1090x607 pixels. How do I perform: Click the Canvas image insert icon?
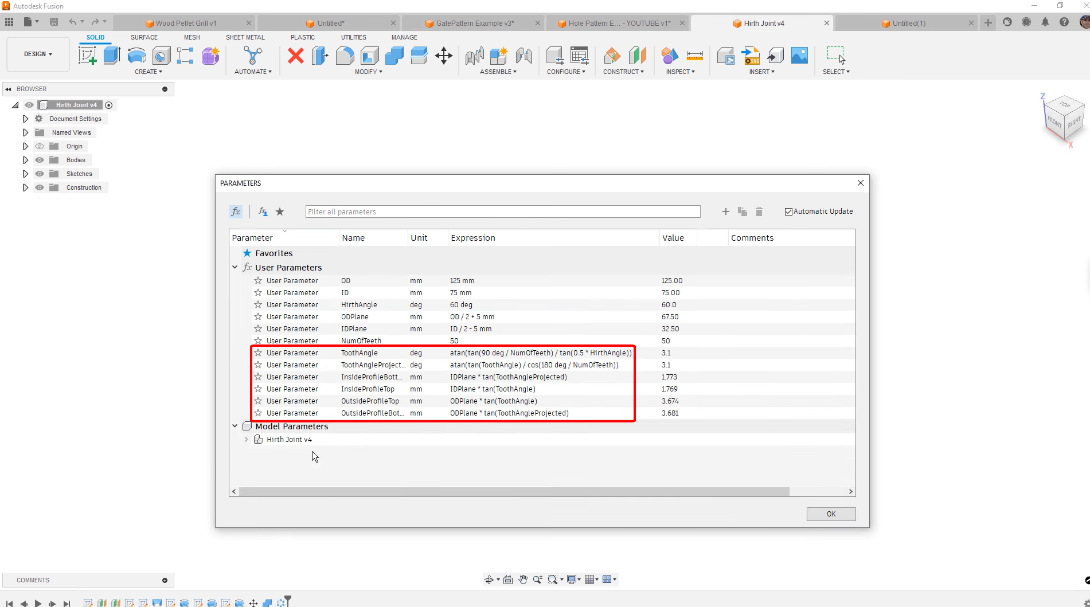click(x=799, y=56)
